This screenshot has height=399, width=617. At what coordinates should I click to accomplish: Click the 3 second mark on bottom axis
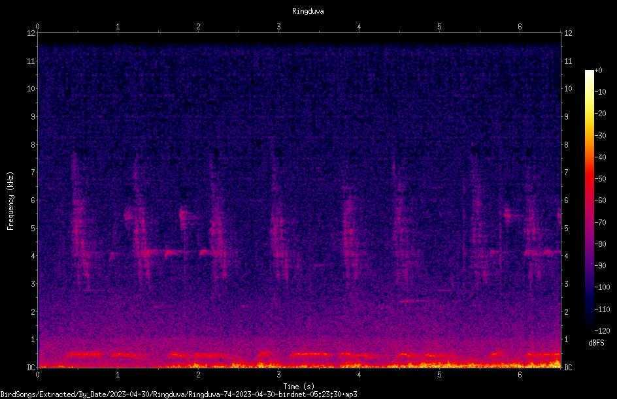[278, 375]
